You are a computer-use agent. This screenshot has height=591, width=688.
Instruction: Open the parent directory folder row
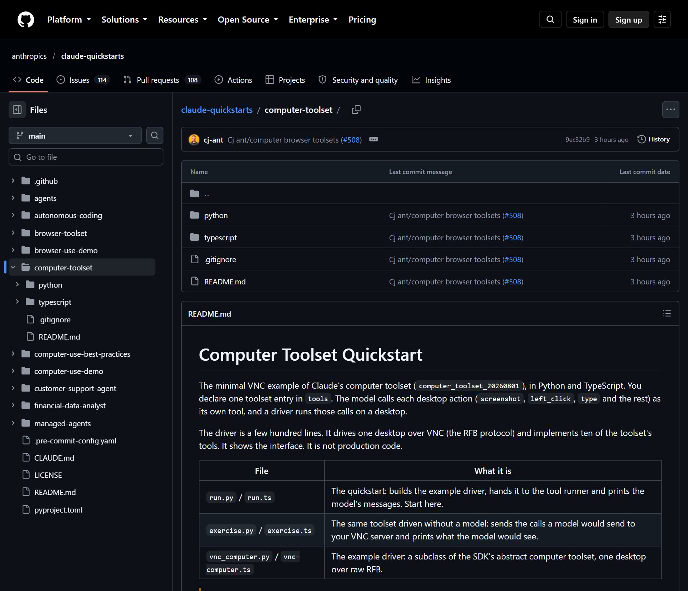[x=430, y=193]
